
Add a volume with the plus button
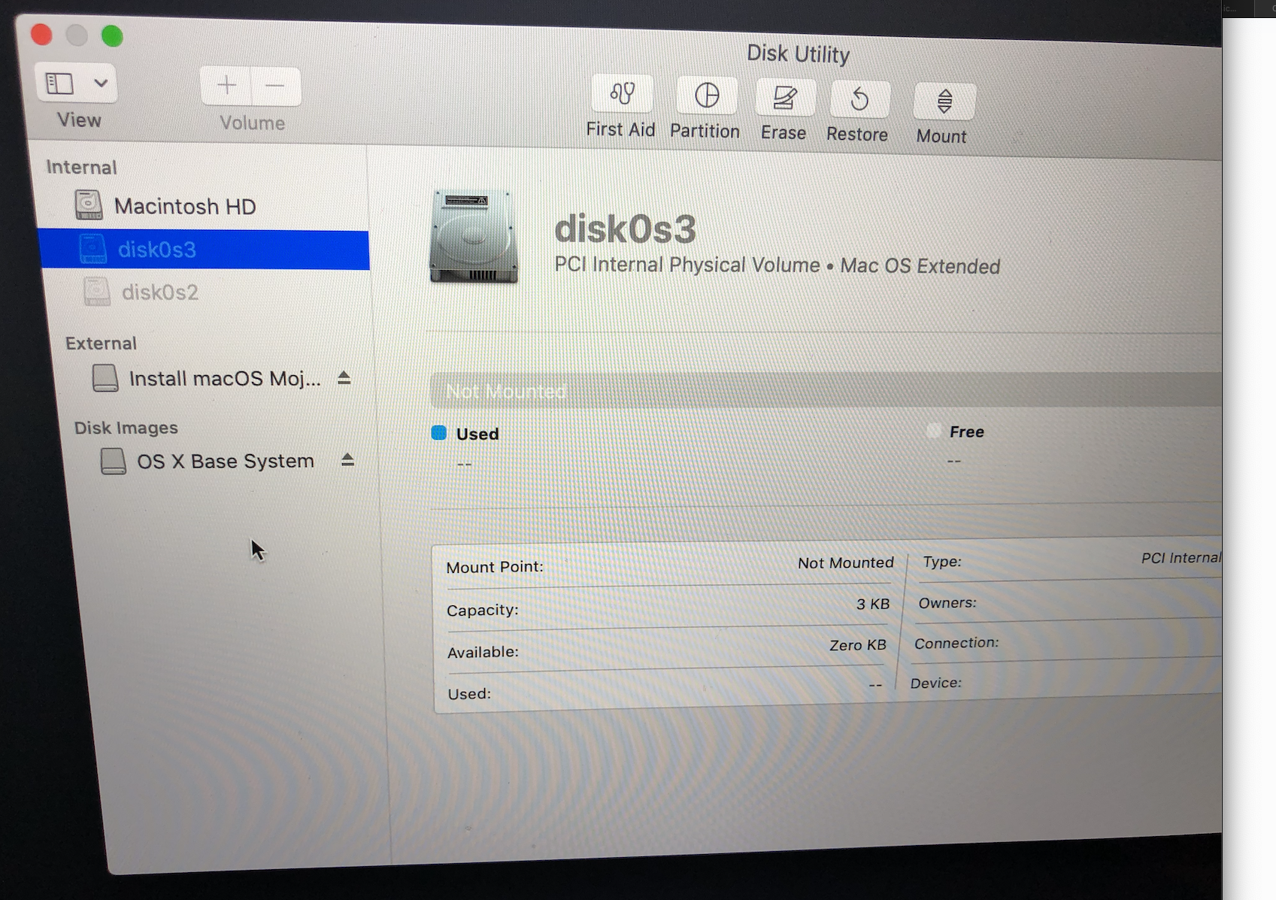[226, 86]
